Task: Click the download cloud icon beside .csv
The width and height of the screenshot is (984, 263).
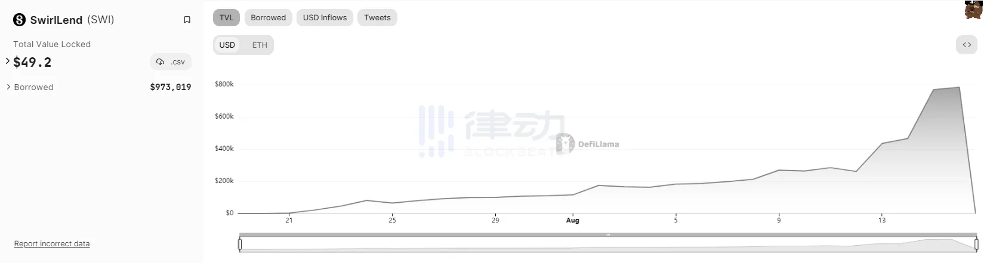Action: click(160, 62)
